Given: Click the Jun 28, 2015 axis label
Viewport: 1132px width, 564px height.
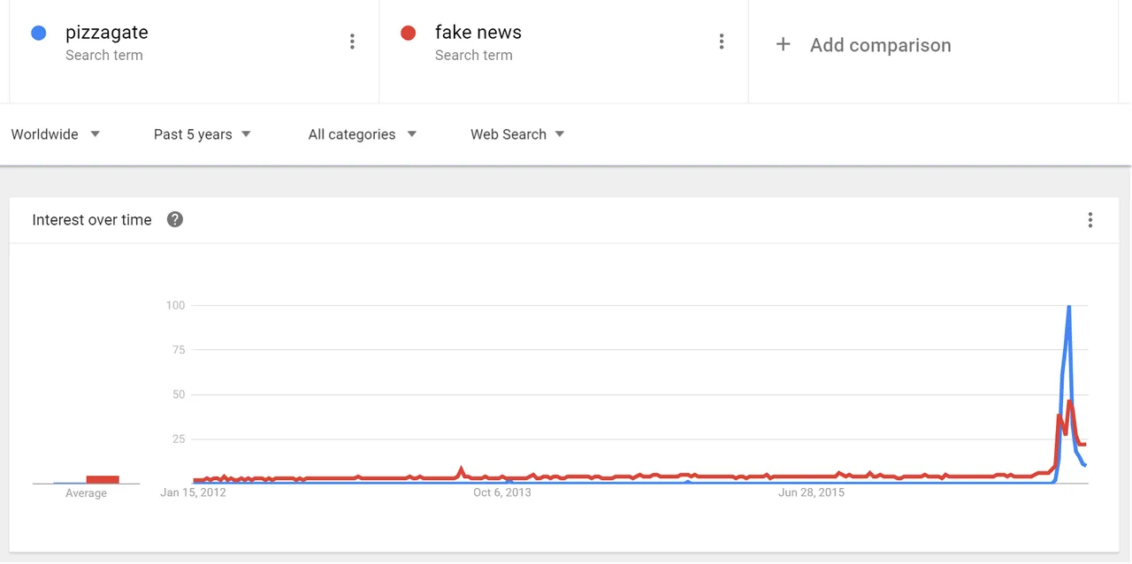Looking at the screenshot, I should point(811,492).
